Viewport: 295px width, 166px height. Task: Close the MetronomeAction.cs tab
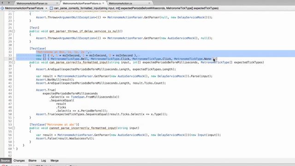pos(149,3)
